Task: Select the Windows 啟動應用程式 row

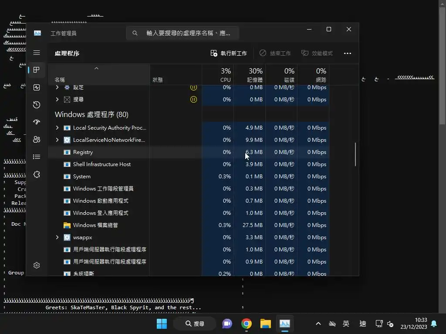Action: point(188,201)
